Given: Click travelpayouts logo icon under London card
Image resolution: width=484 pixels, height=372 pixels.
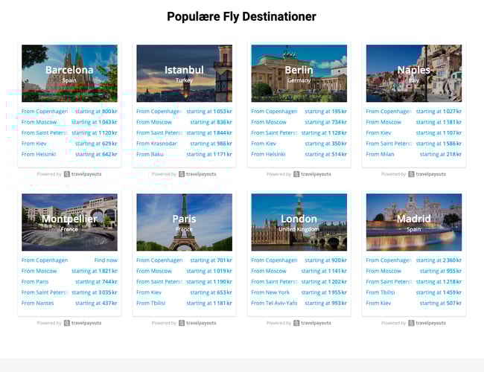Looking at the screenshot, I should pyautogui.click(x=296, y=323).
